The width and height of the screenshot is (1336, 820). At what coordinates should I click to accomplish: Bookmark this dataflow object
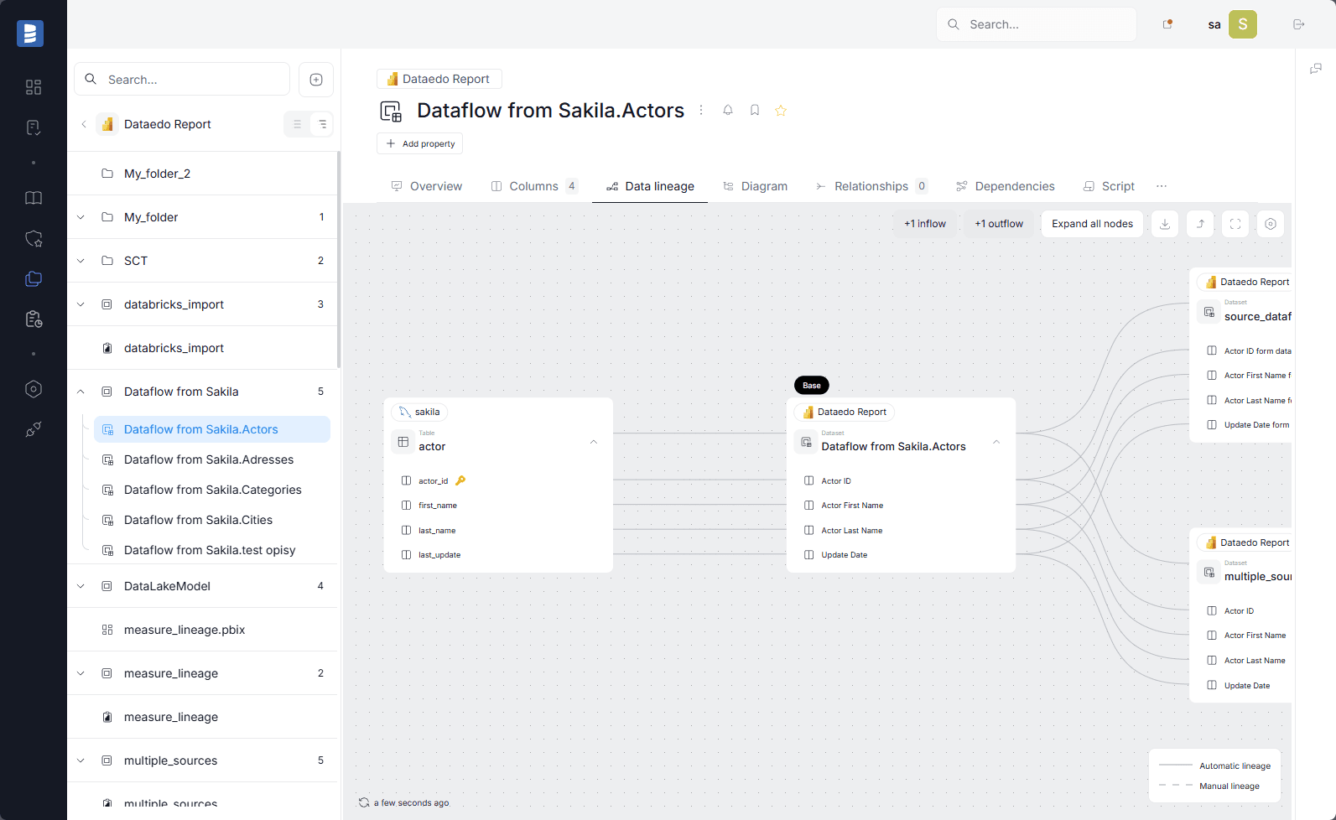(755, 110)
